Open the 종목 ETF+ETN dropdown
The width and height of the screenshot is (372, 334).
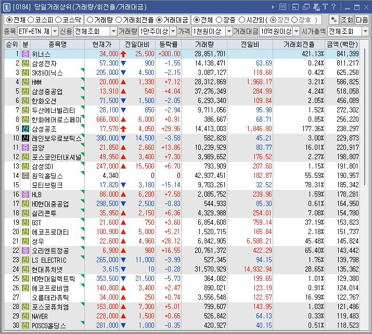55,31
